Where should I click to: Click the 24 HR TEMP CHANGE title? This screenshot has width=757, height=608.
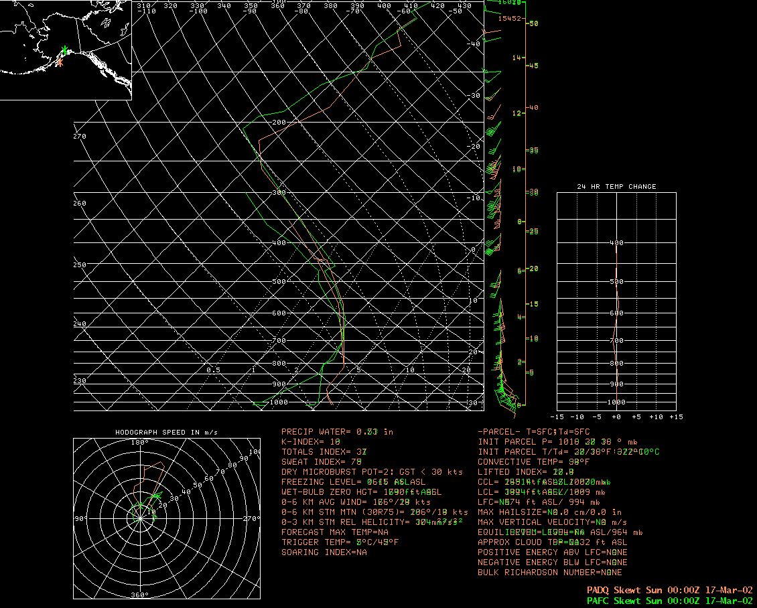click(x=616, y=186)
